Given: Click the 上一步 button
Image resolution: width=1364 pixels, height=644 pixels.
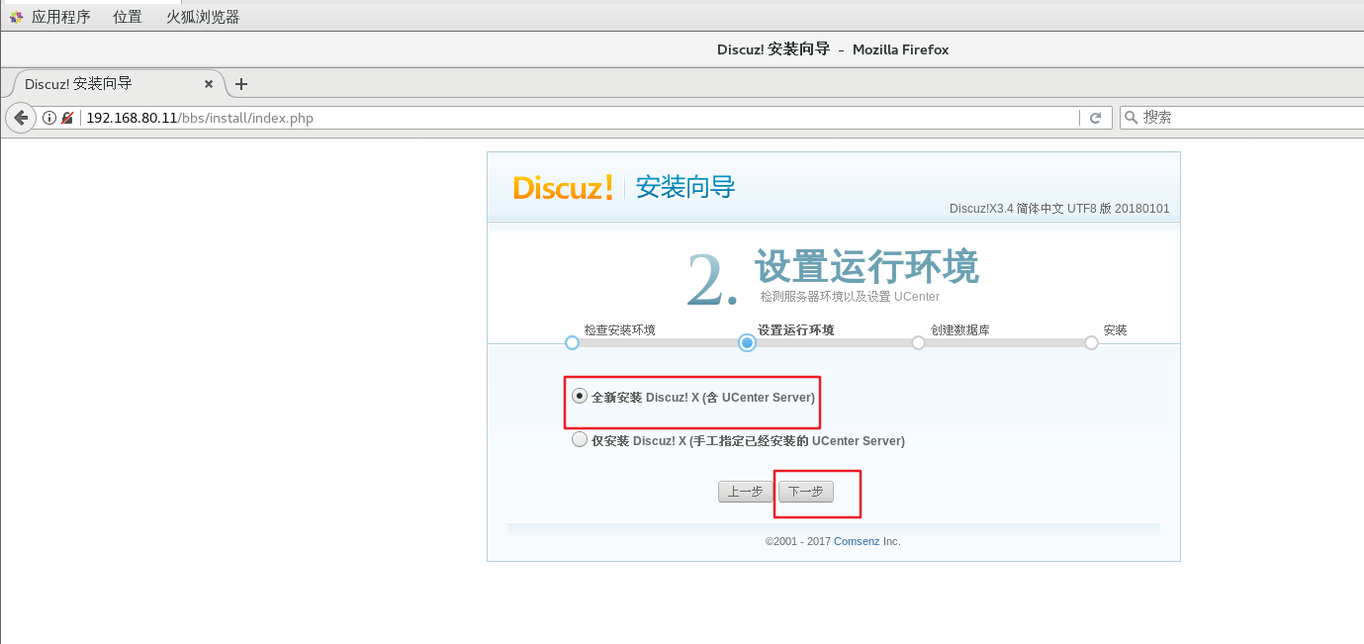Looking at the screenshot, I should point(745,492).
